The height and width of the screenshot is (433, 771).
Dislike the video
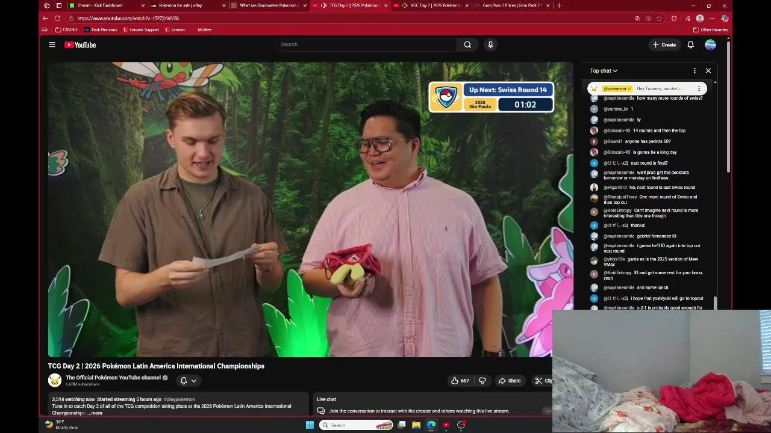[482, 381]
